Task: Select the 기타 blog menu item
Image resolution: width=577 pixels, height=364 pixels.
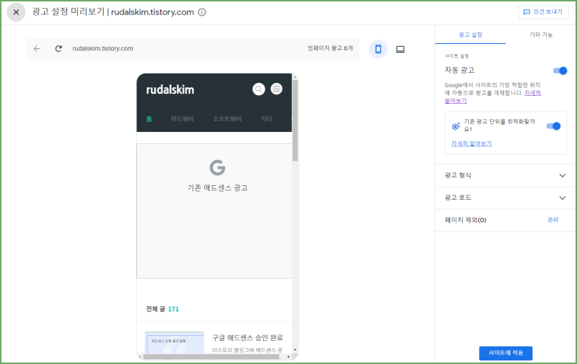Action: click(266, 119)
